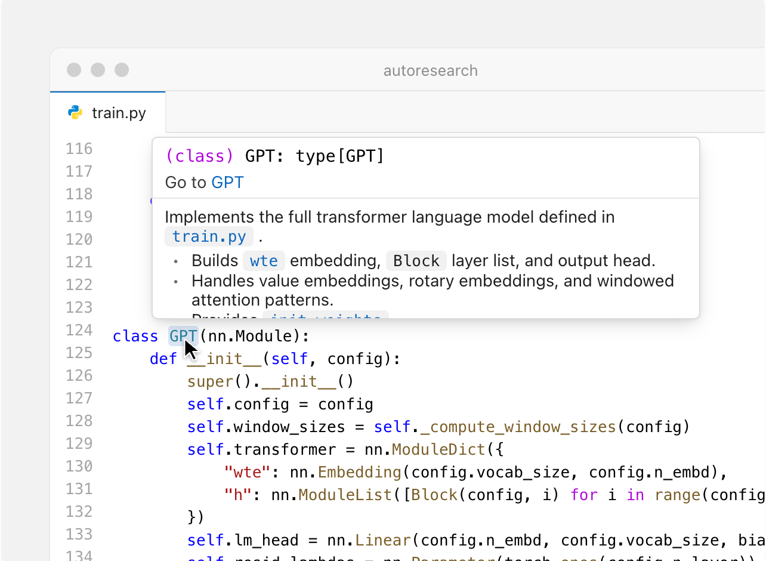Click 'self.config = config' on line 127
Screen dimensions: 766x561
[280, 404]
